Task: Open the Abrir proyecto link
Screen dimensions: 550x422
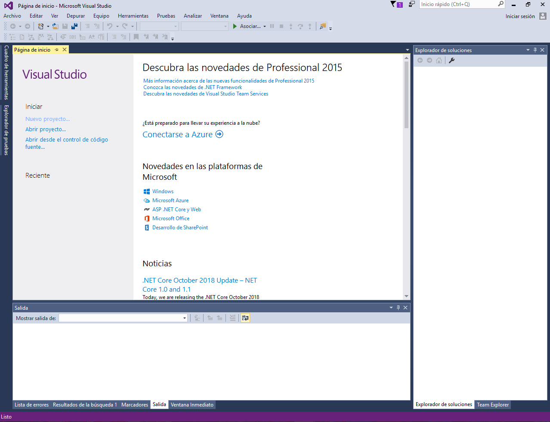Action: coord(46,129)
